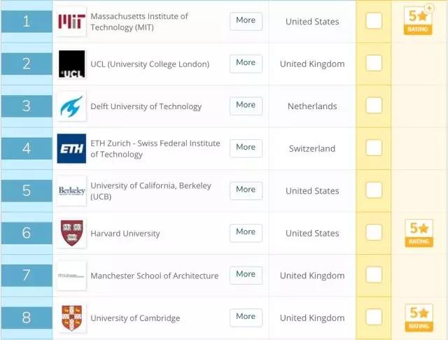The image size is (448, 340).
Task: Click the UCL black logo
Action: [x=71, y=64]
